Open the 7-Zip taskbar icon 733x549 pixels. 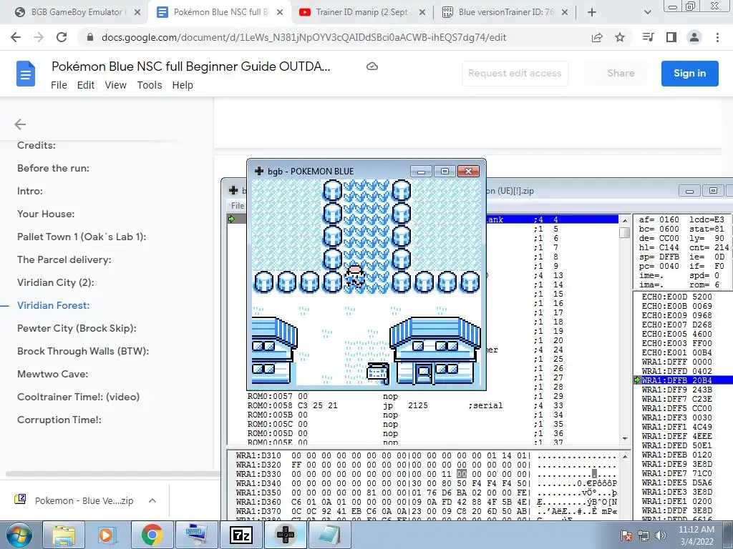[241, 535]
